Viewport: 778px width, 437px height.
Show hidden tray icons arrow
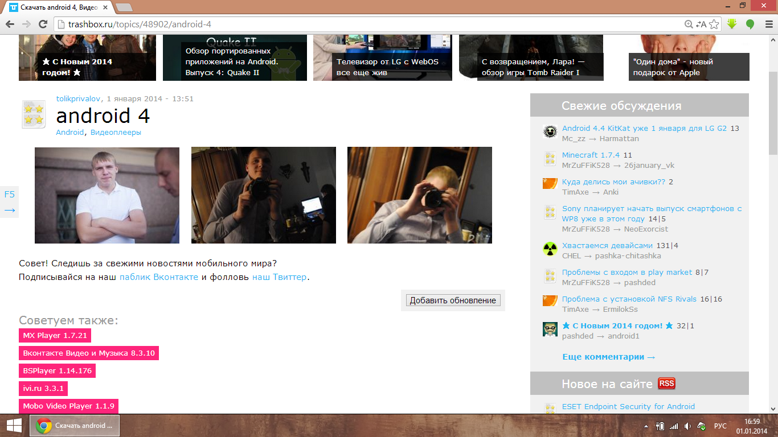click(x=646, y=426)
